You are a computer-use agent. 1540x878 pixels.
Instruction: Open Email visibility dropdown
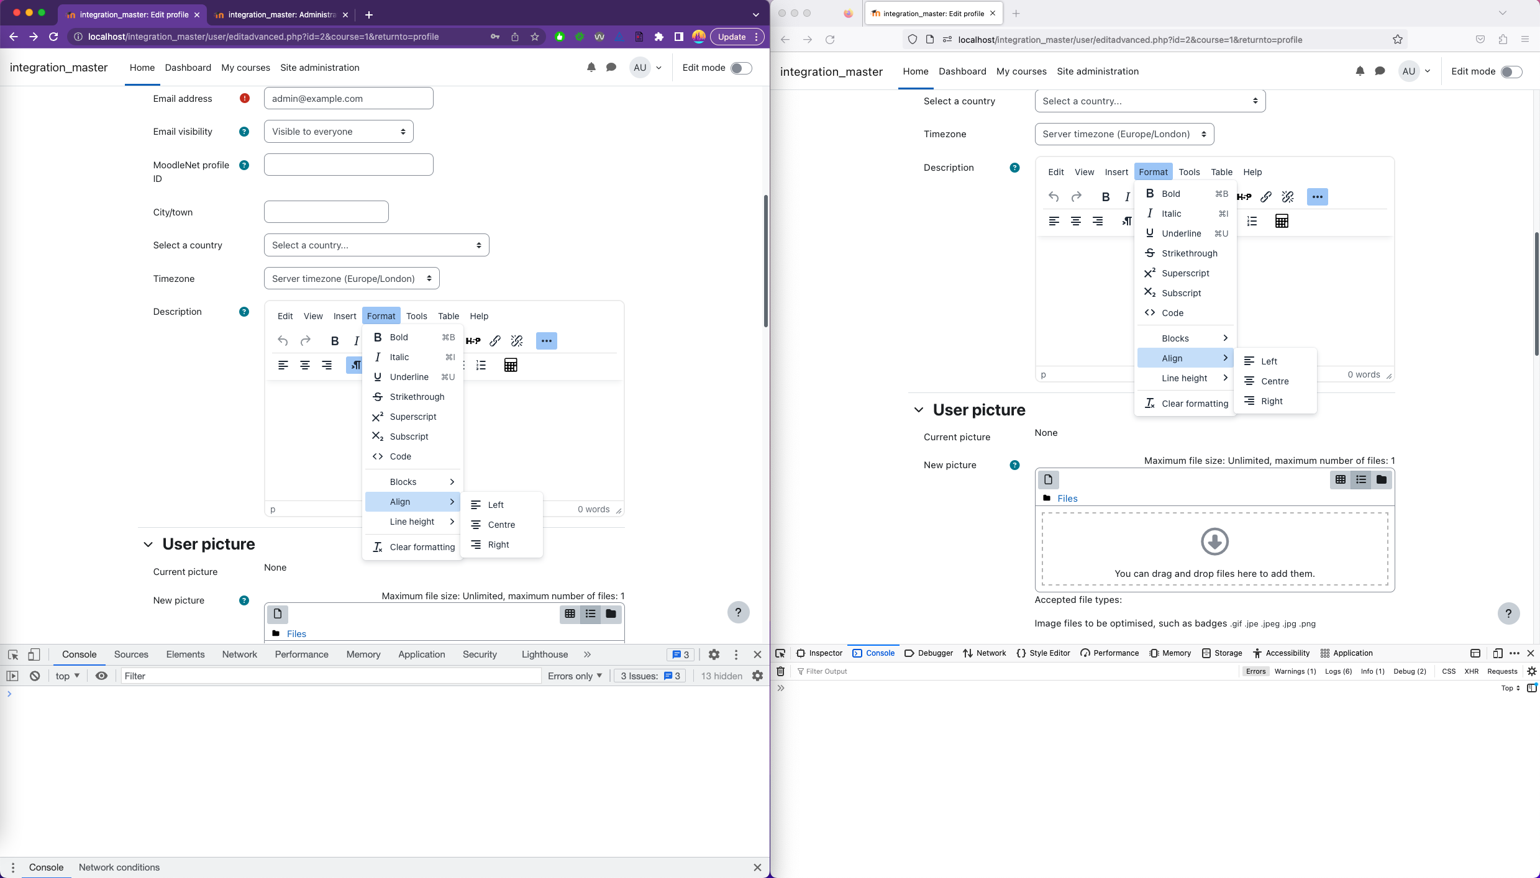pyautogui.click(x=339, y=132)
